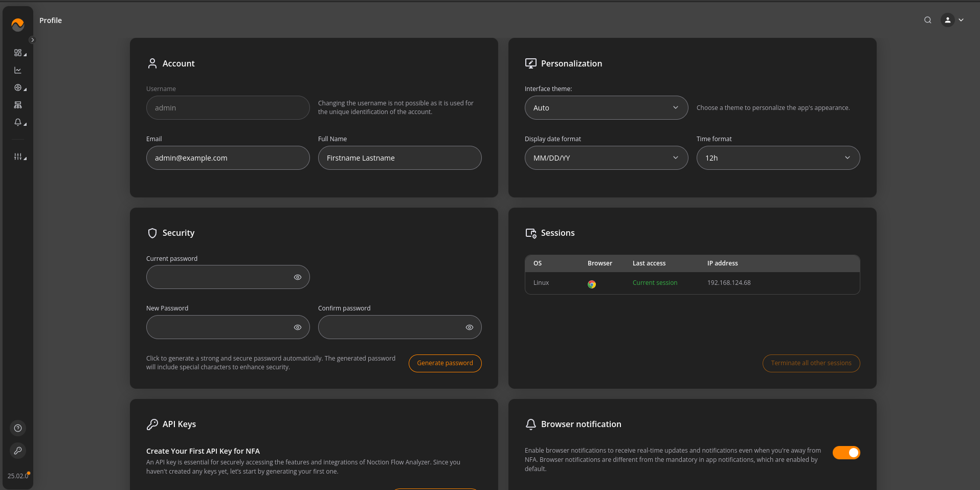Open the alerts bell icon in the sidebar
Image resolution: width=980 pixels, height=490 pixels.
[18, 123]
